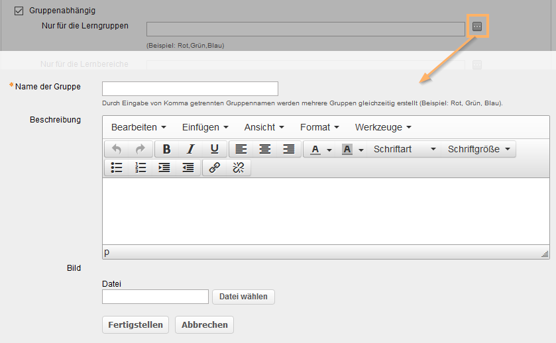This screenshot has width=556, height=343.
Task: Open the Einfügen menu
Action: coord(205,127)
